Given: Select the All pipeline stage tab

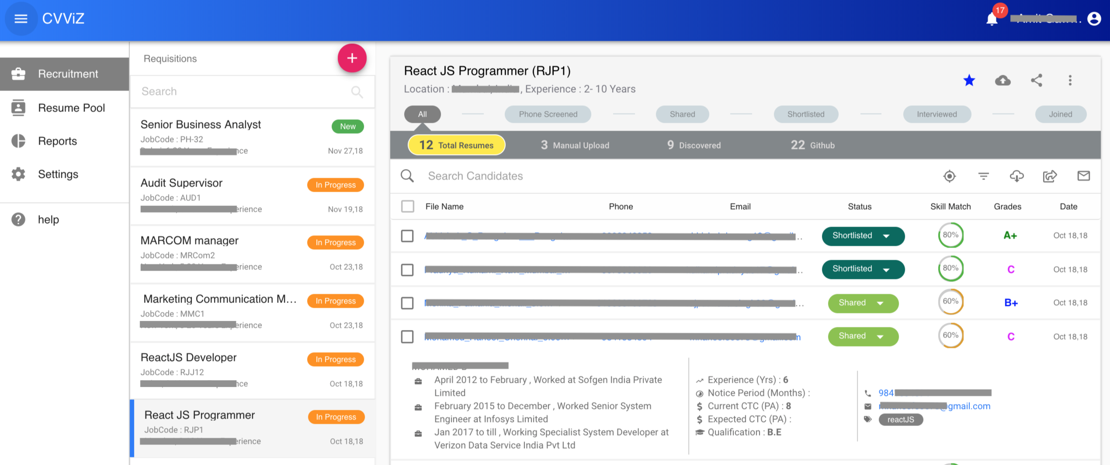Looking at the screenshot, I should 422,114.
